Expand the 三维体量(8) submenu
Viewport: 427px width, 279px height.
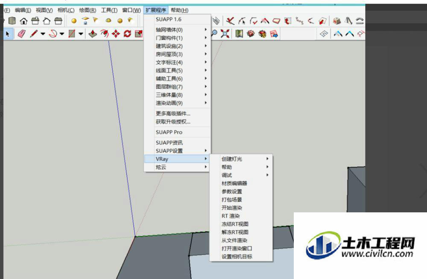point(177,95)
